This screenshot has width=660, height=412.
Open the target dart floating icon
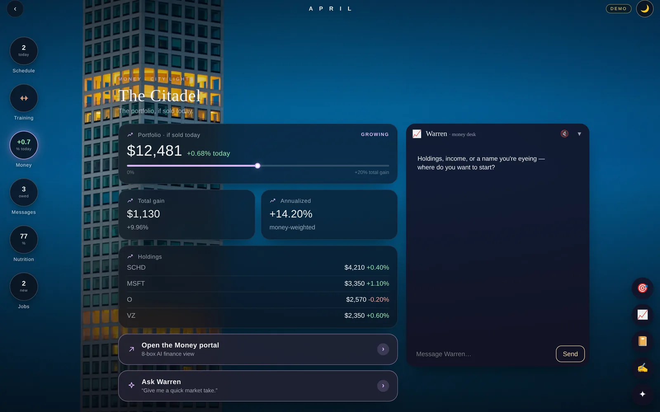(642, 288)
